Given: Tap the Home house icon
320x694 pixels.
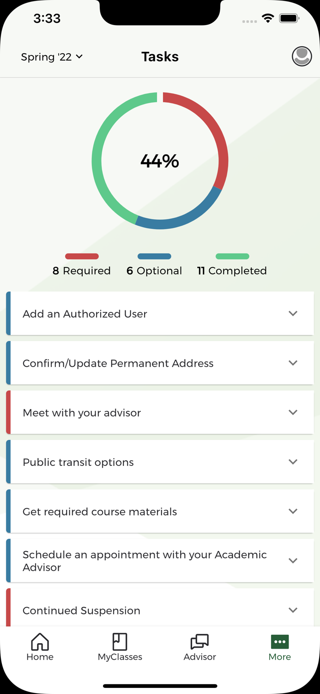Looking at the screenshot, I should [x=40, y=642].
